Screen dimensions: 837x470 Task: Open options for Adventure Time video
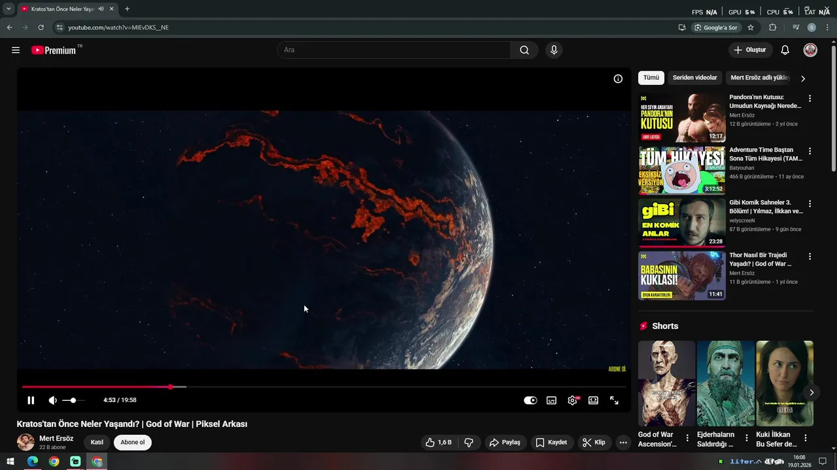(810, 151)
